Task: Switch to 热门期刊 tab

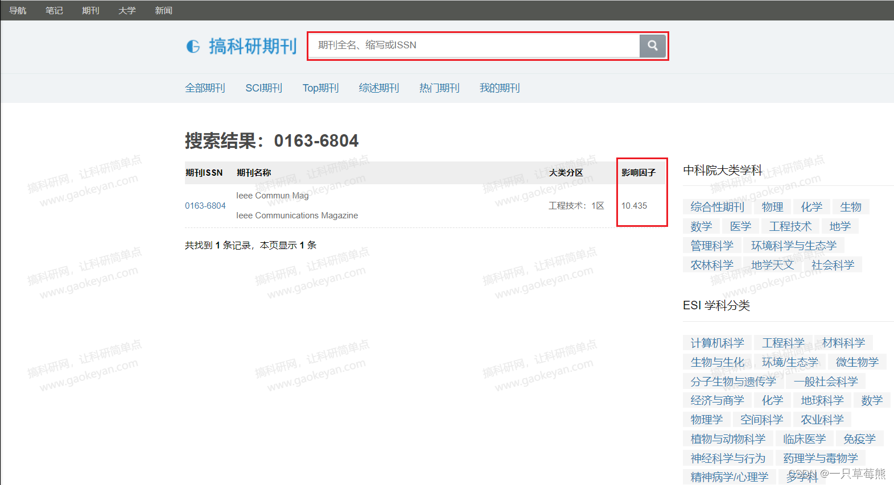Action: (x=439, y=88)
